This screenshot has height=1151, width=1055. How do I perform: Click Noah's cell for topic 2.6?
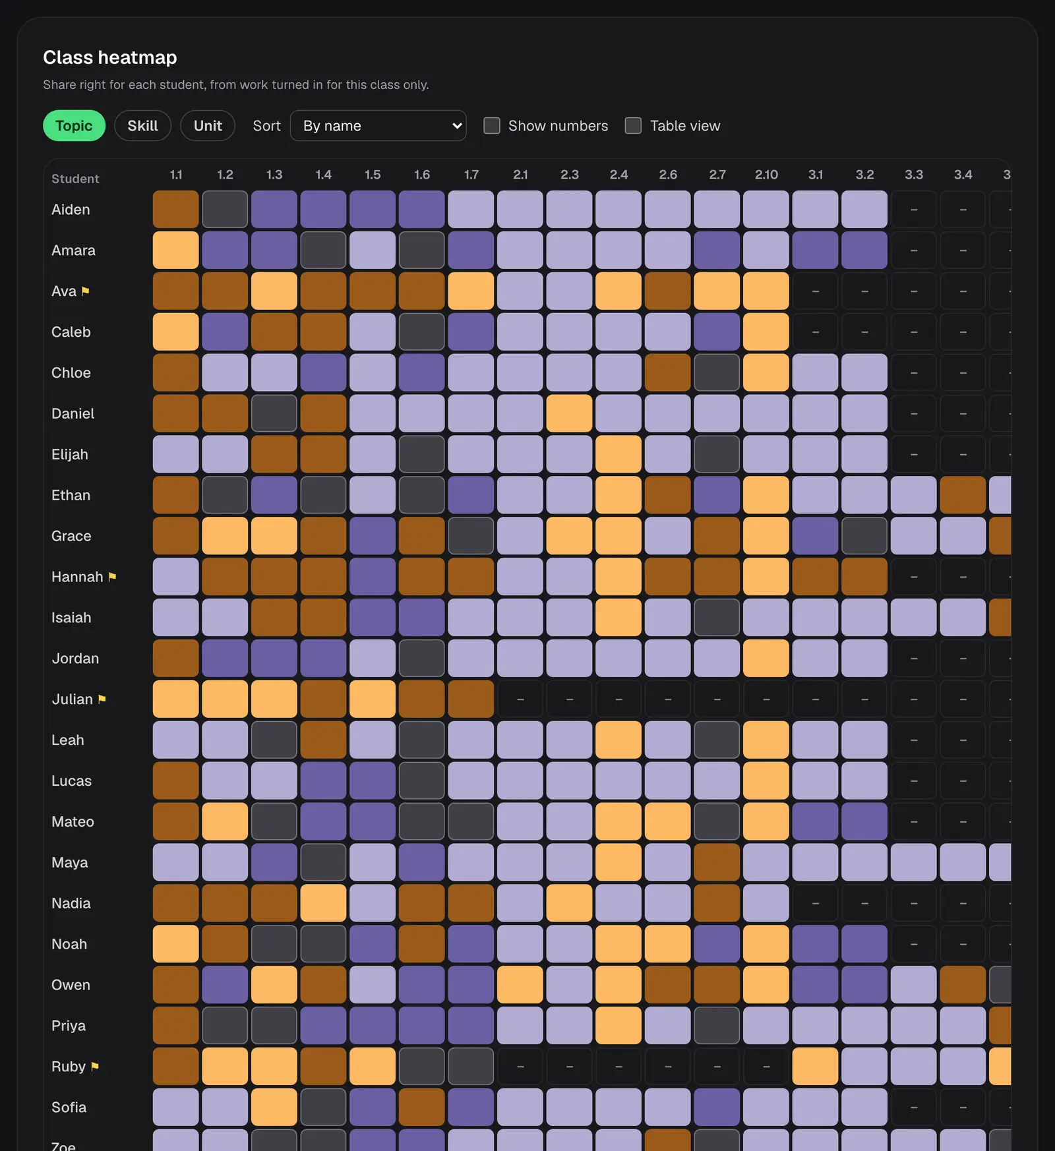668,944
